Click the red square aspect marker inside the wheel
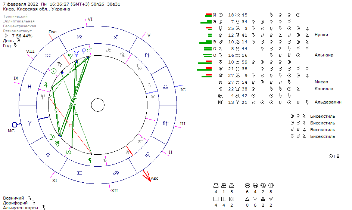Screen dimensions: 352x210 71,126
